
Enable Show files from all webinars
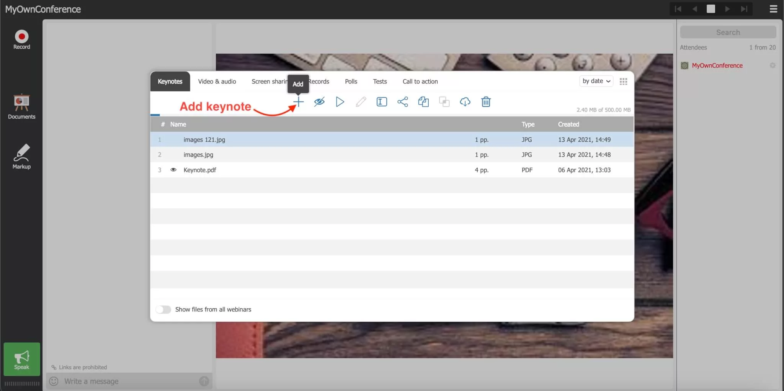pyautogui.click(x=163, y=309)
